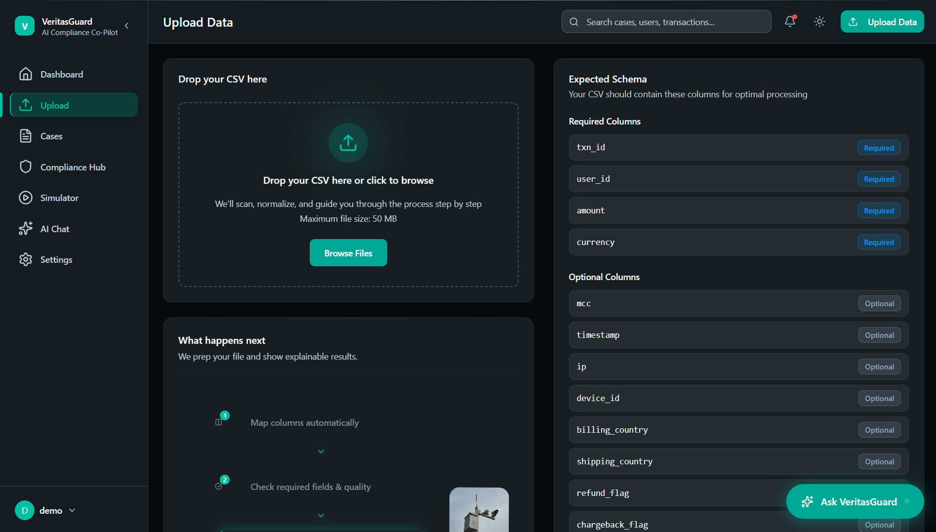The width and height of the screenshot is (936, 532).
Task: Select the Upload sidebar item
Action: pos(74,105)
